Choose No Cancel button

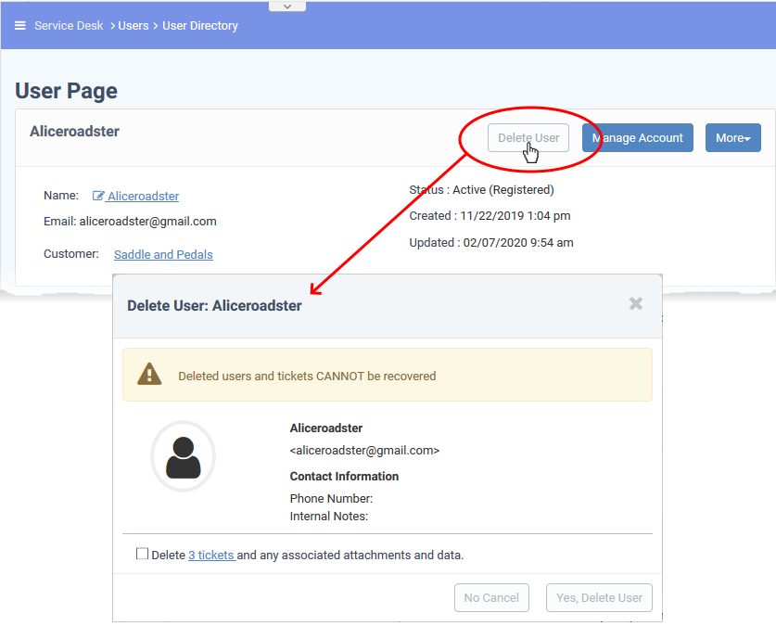[x=491, y=598]
